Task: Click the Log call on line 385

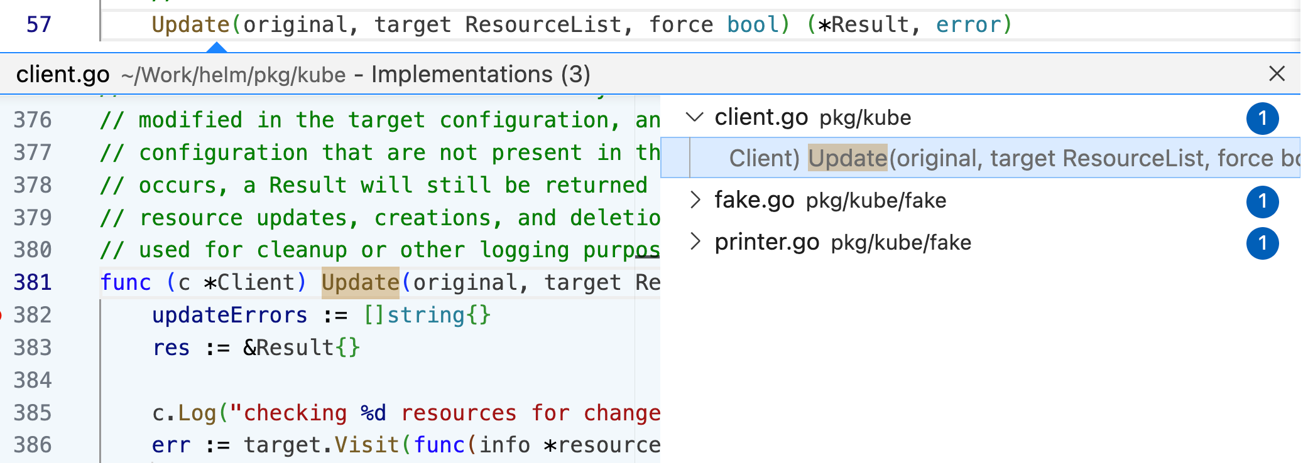Action: point(197,413)
